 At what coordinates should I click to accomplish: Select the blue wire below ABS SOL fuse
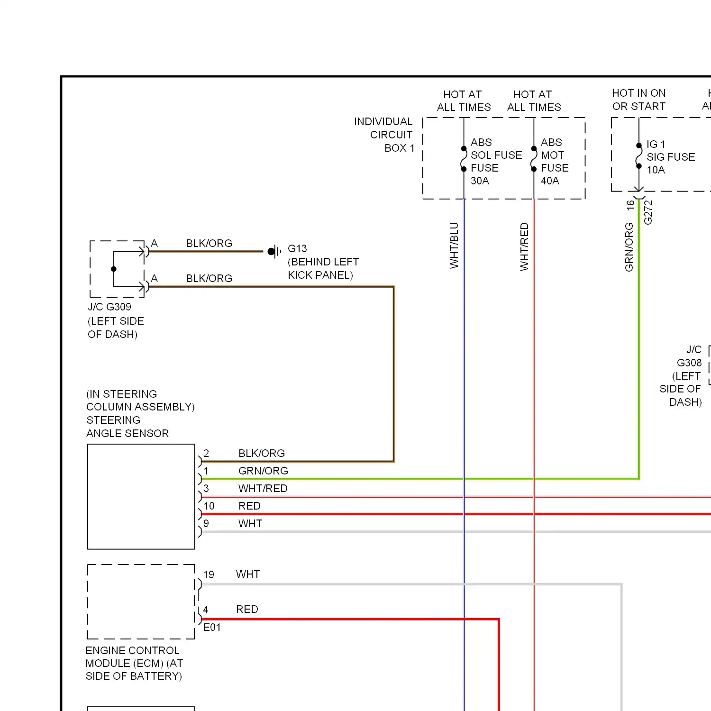pyautogui.click(x=464, y=455)
